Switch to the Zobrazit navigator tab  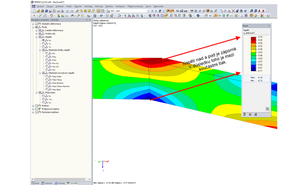point(47,183)
